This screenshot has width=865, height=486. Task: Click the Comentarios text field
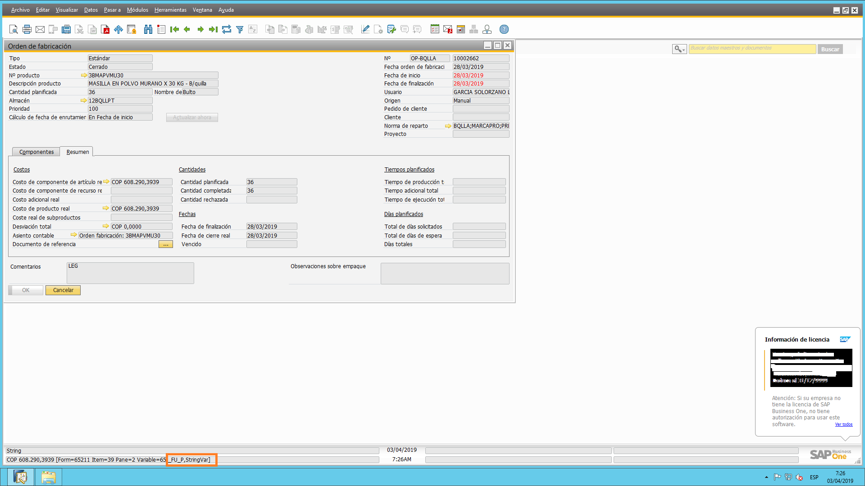pyautogui.click(x=130, y=273)
